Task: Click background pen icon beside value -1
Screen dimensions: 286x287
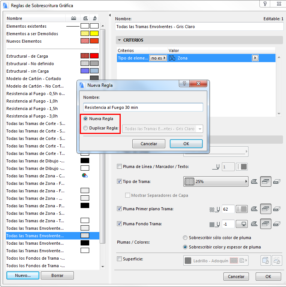Action: [214, 224]
